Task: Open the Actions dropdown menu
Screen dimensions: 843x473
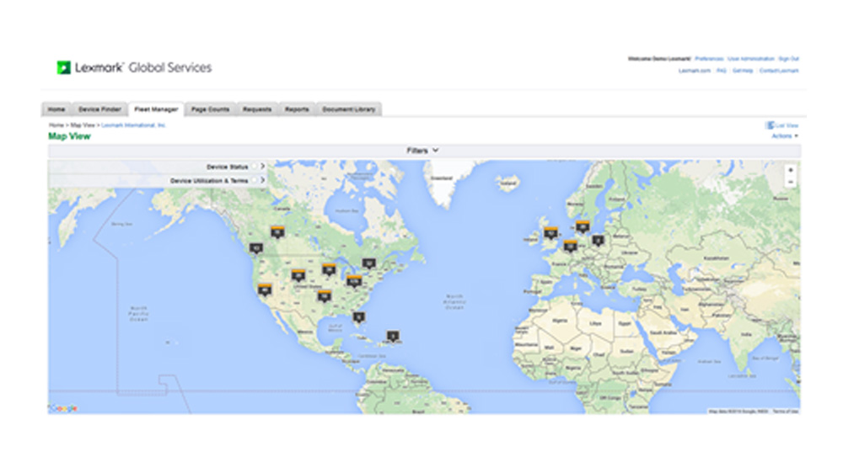Action: point(785,136)
